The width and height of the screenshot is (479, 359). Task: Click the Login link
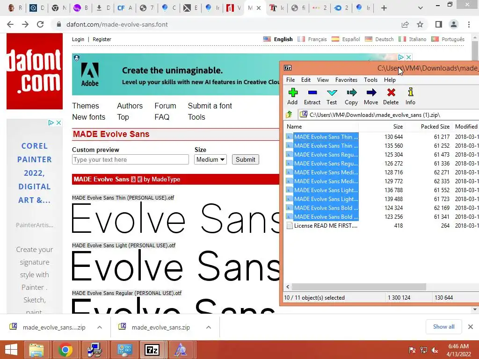(x=78, y=39)
